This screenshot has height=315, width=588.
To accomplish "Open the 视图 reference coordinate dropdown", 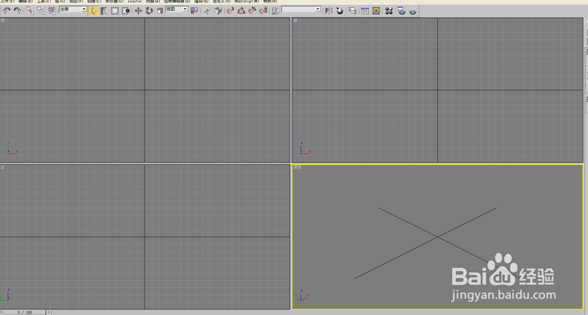I will pyautogui.click(x=177, y=9).
